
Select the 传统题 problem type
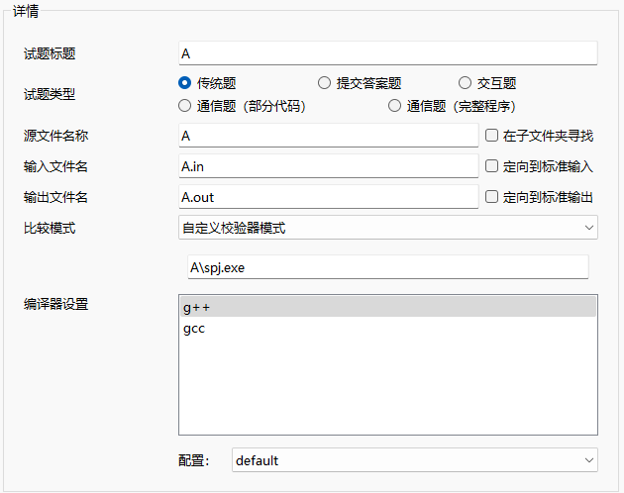(x=184, y=83)
